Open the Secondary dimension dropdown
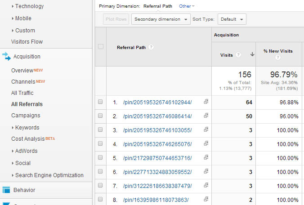This screenshot has width=304, height=205. tap(161, 19)
